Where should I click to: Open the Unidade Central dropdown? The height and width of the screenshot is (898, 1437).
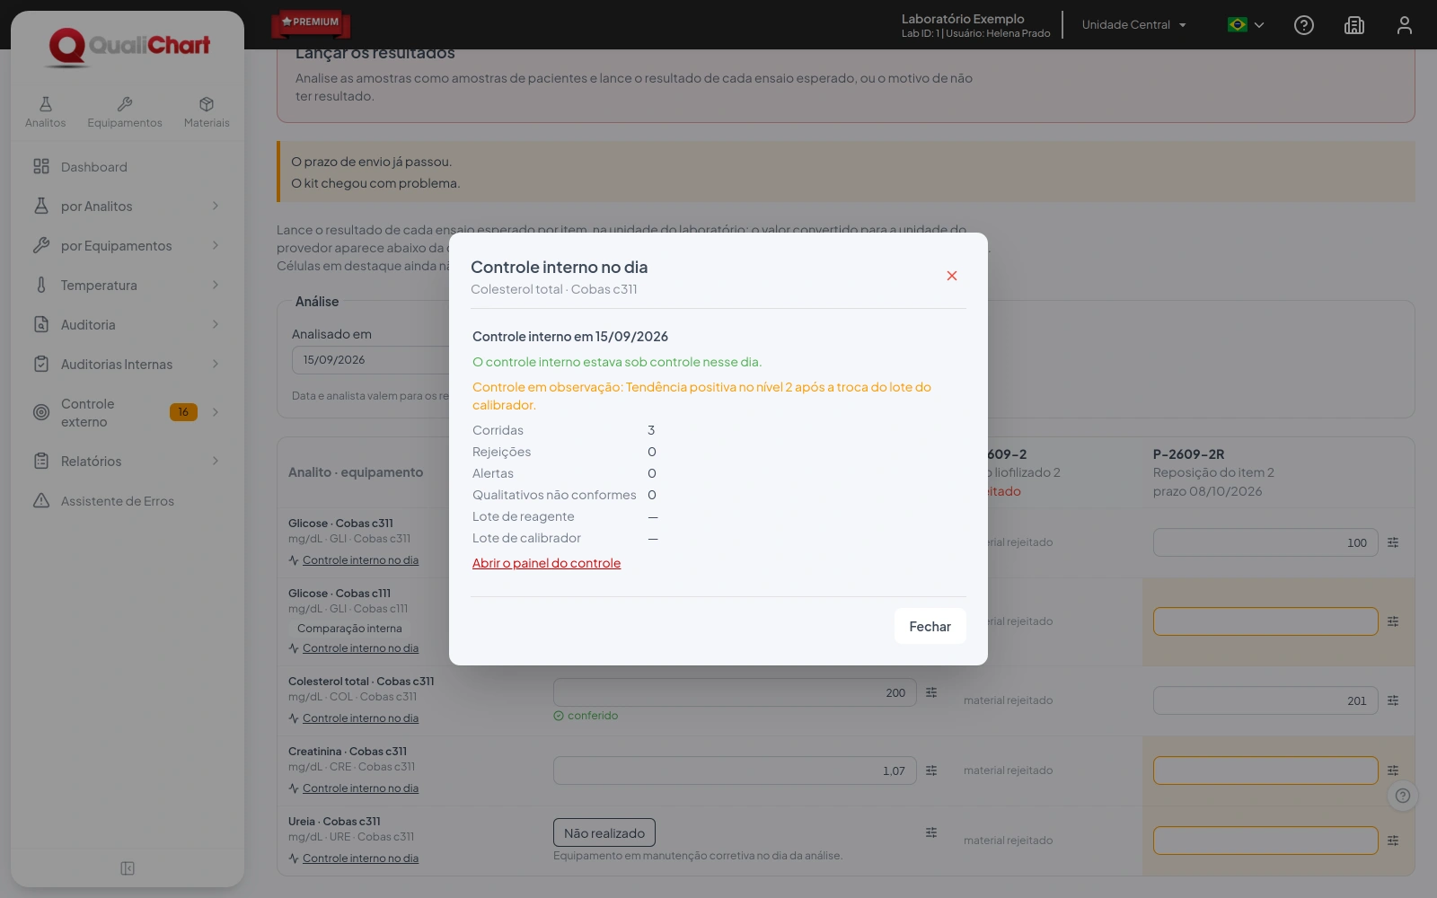[1134, 25]
